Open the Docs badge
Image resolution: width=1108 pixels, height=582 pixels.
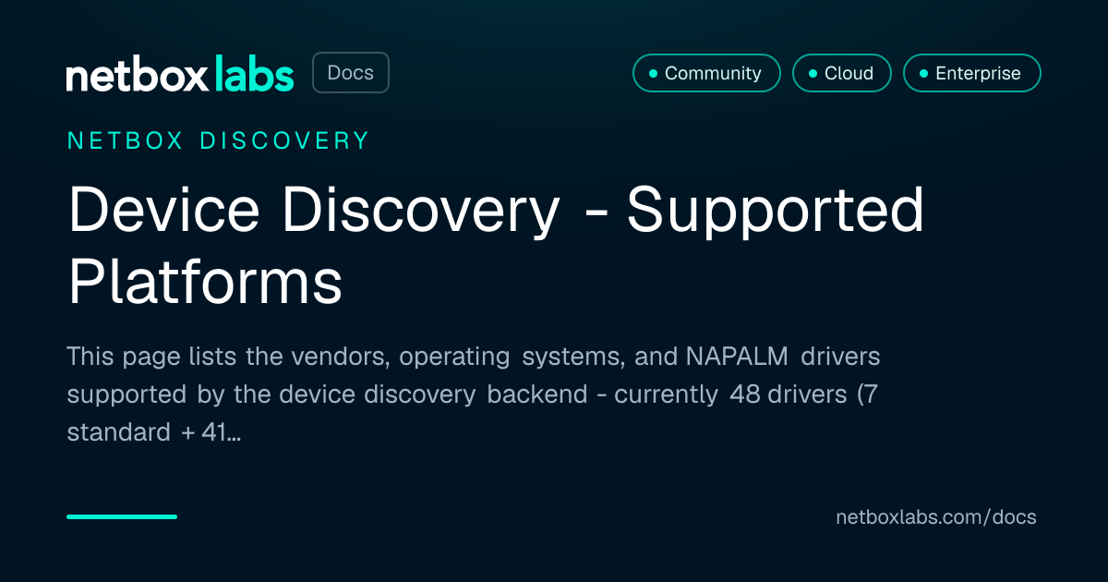coord(351,73)
